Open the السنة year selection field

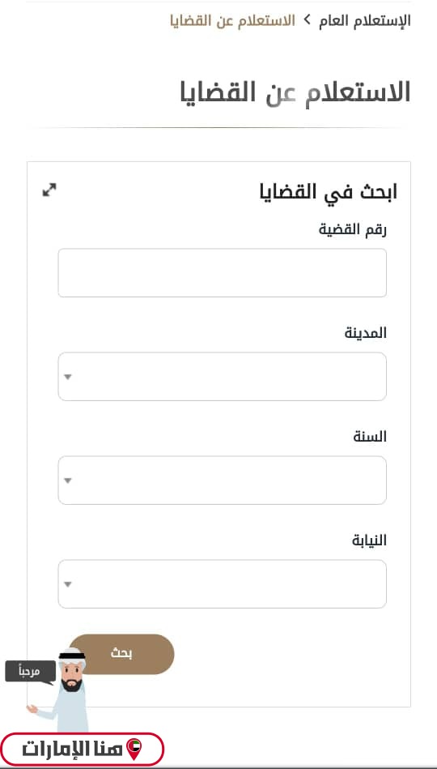click(222, 481)
